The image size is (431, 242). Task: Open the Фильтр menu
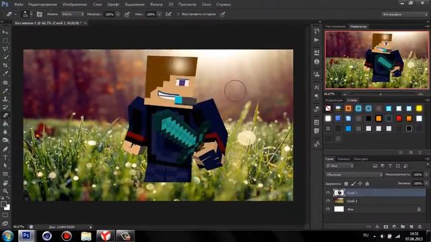(x=156, y=5)
